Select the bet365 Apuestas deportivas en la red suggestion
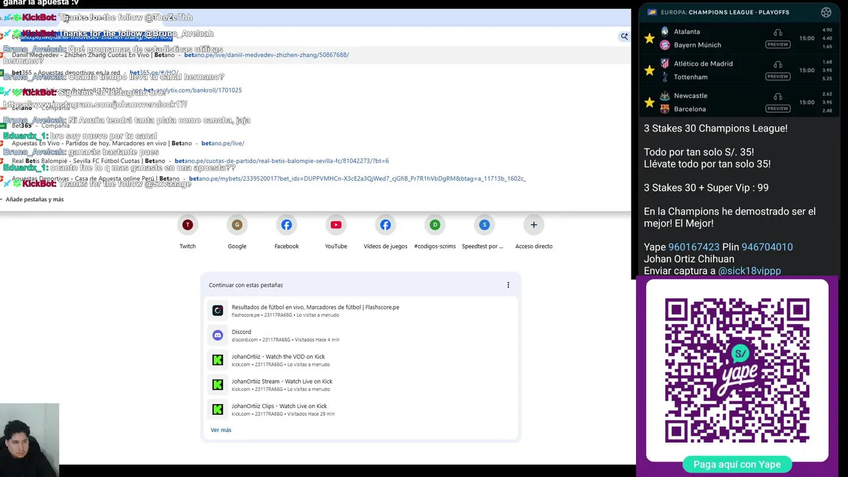 click(x=315, y=73)
